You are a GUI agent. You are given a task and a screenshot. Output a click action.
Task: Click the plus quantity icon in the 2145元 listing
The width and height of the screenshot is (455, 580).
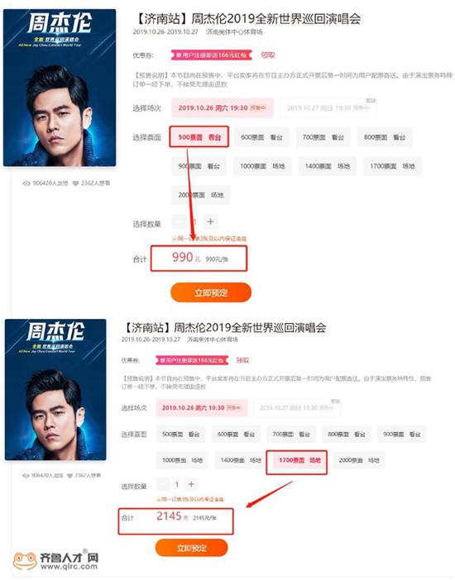tap(191, 484)
